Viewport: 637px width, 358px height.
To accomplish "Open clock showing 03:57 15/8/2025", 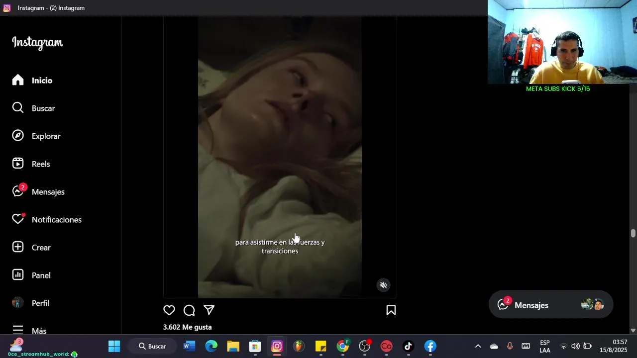I will point(613,346).
